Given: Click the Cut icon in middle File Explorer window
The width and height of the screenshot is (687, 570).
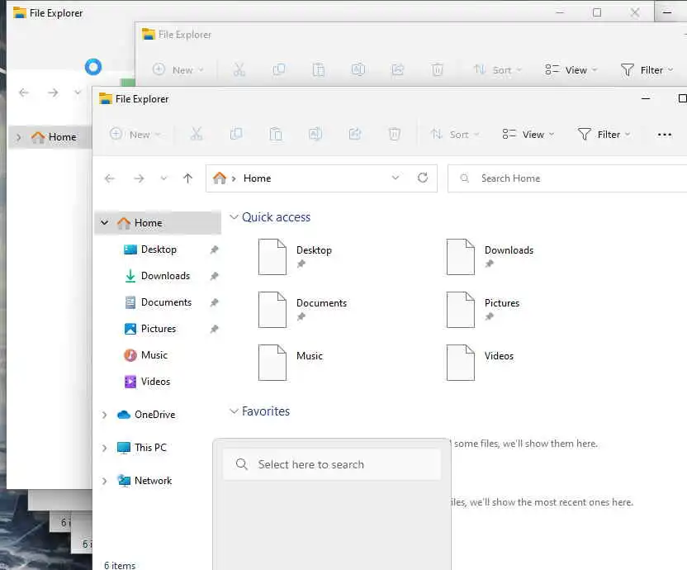Looking at the screenshot, I should 239,69.
